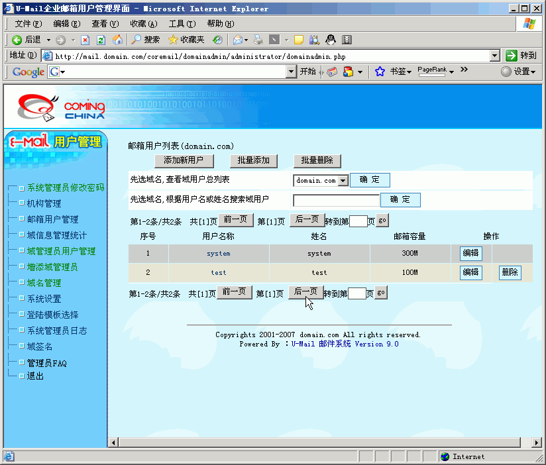Click the Google toolbar bookmarks star
This screenshot has width=546, height=465.
click(x=380, y=72)
